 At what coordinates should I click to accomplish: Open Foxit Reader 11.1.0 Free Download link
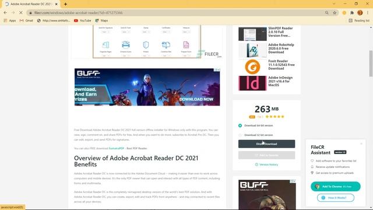[281, 65]
